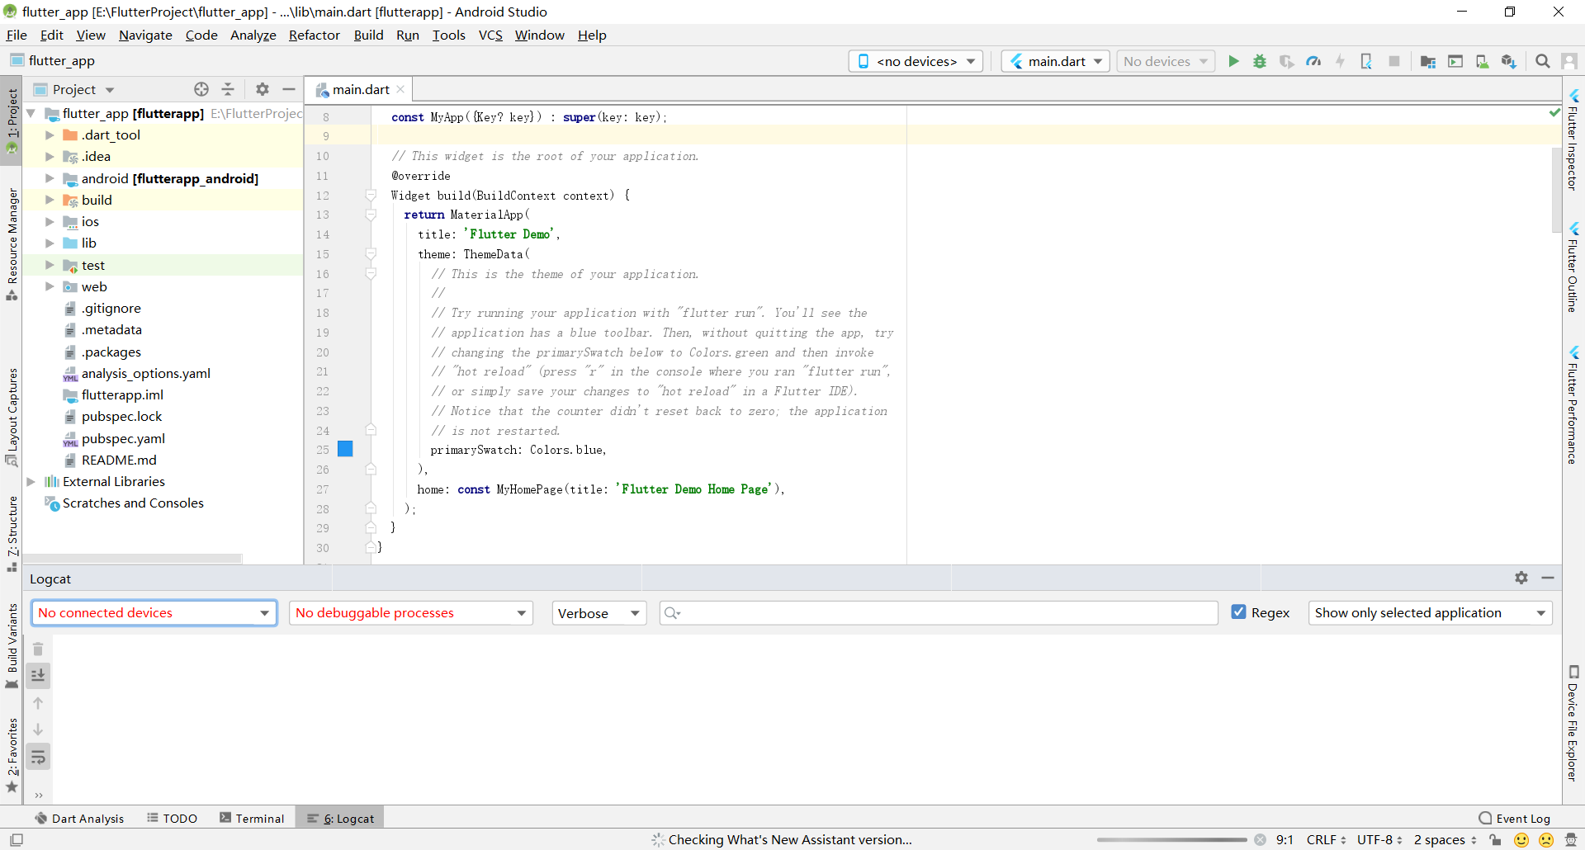Image resolution: width=1585 pixels, height=850 pixels.
Task: Toggle code folding marker on line 12
Action: [371, 196]
